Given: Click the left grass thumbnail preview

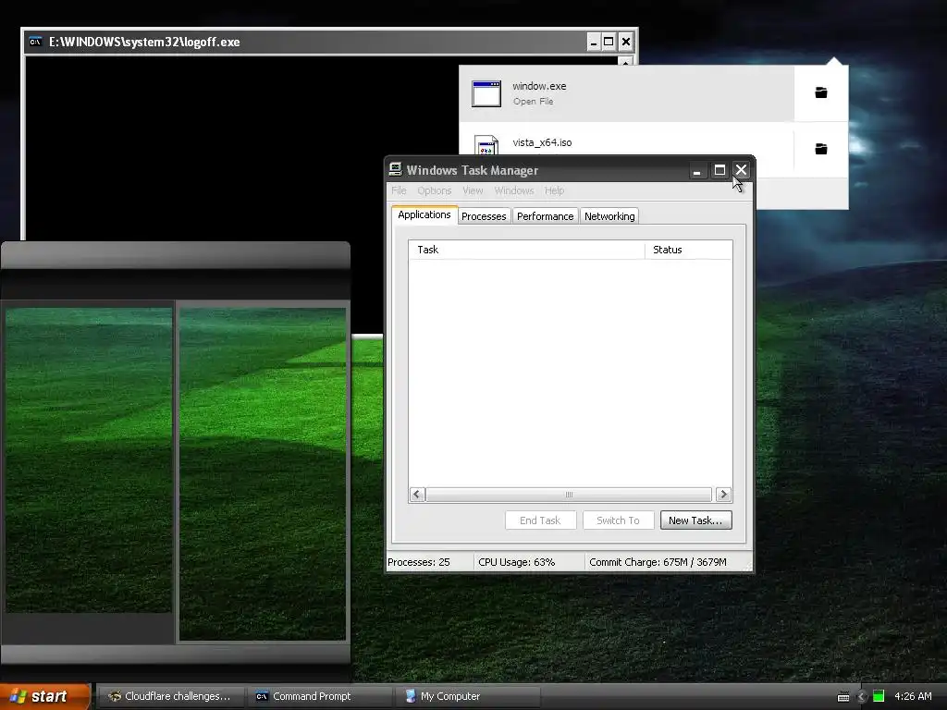Looking at the screenshot, I should (x=89, y=460).
